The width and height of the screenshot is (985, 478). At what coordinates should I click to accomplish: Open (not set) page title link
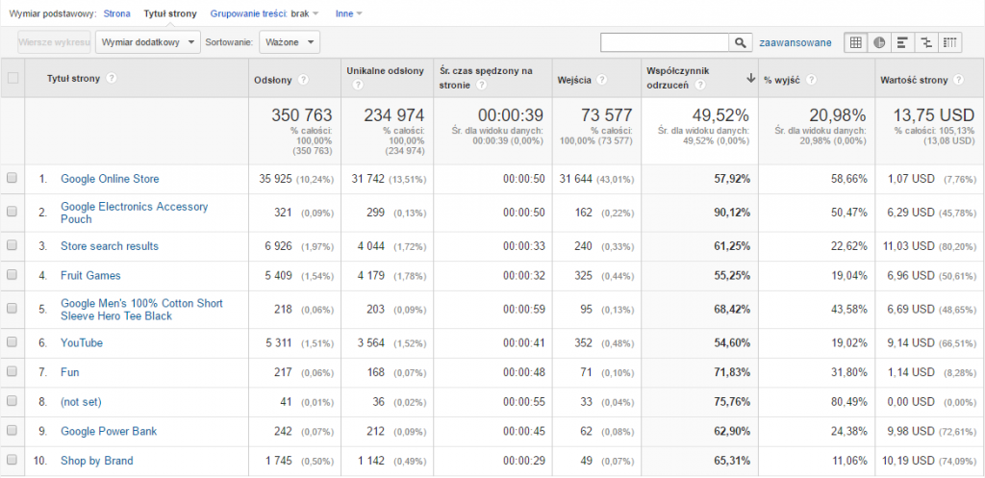click(81, 401)
